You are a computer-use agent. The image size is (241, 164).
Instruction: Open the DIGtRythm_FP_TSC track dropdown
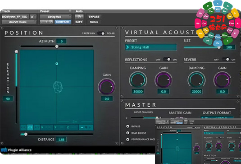pos(15,17)
